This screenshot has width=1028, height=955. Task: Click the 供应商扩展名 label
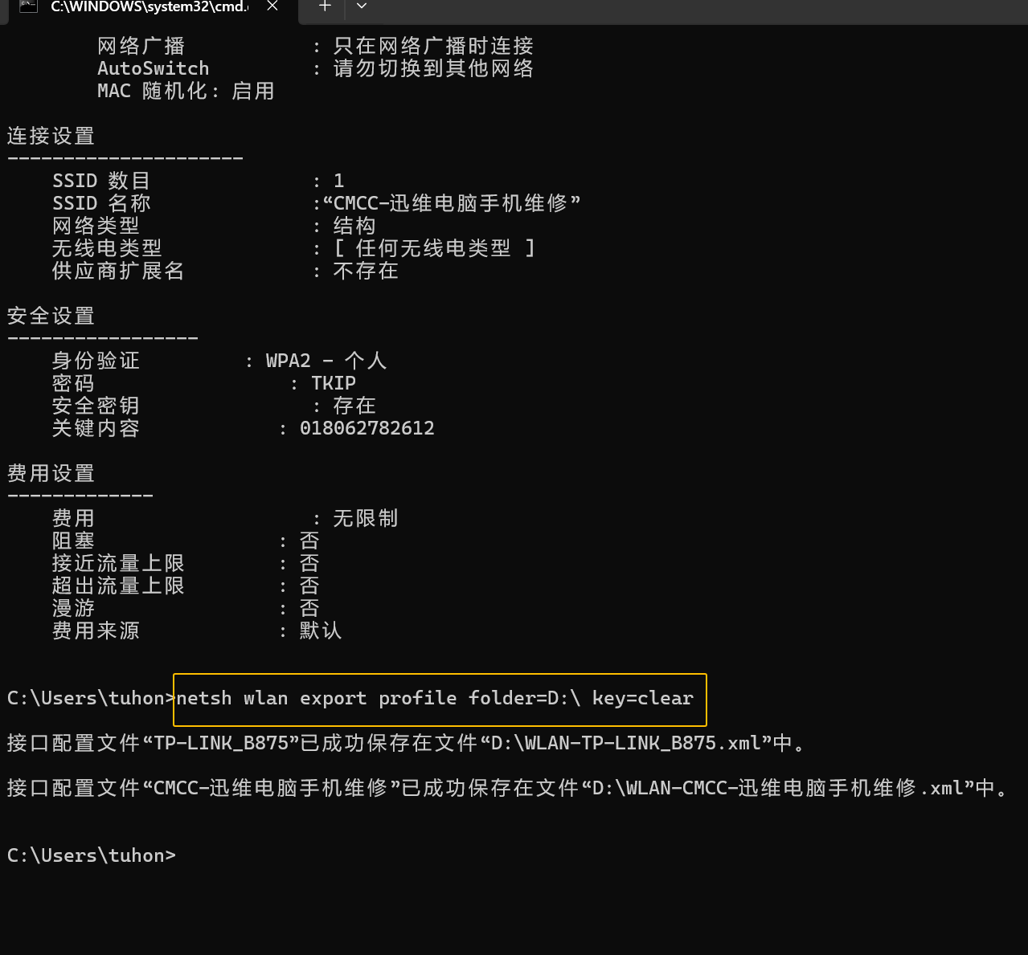click(x=118, y=271)
